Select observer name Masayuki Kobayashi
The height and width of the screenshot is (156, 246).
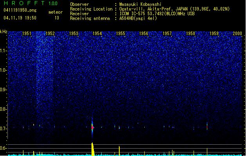[x=140, y=4]
